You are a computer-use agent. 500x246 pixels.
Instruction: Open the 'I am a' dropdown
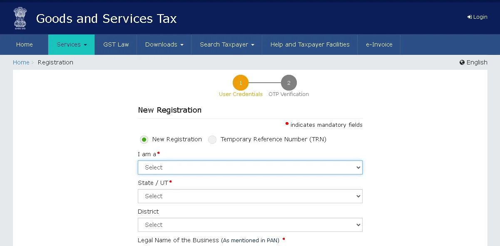250,167
